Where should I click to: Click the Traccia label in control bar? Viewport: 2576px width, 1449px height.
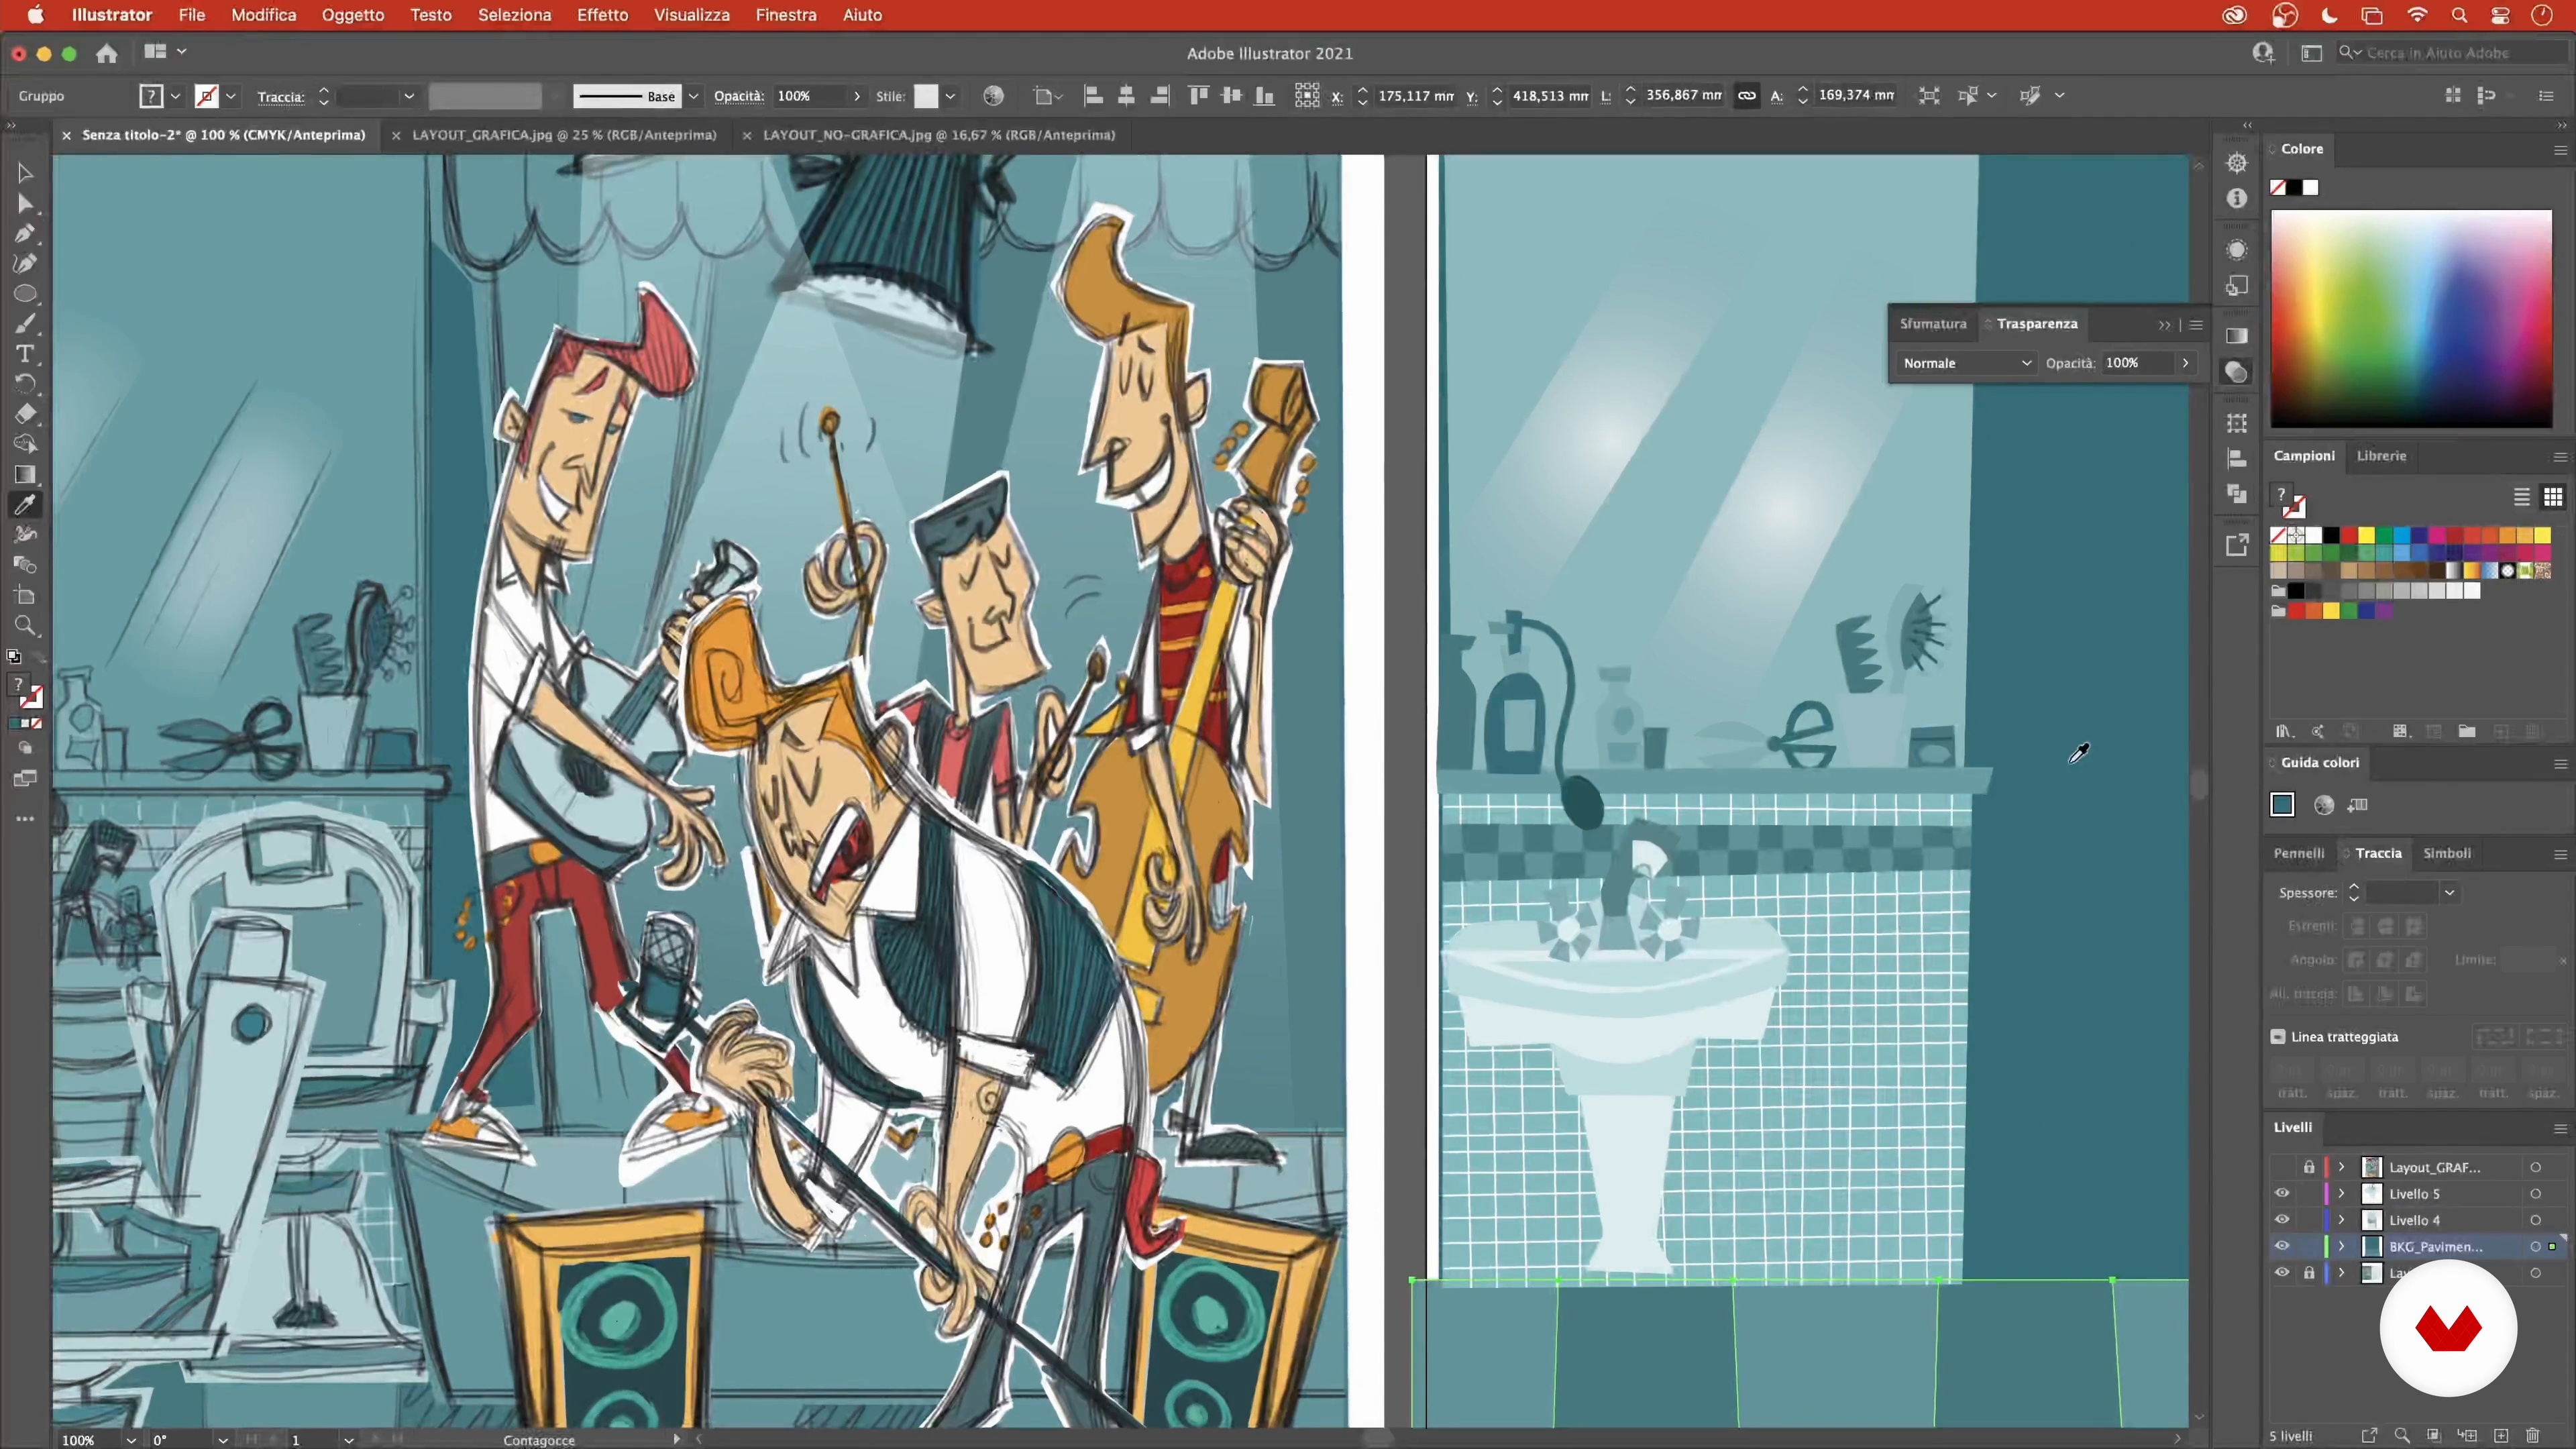(x=280, y=97)
